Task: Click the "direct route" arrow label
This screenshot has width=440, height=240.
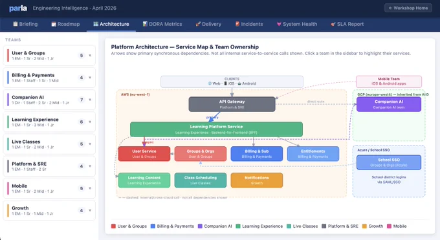Action: (x=316, y=102)
